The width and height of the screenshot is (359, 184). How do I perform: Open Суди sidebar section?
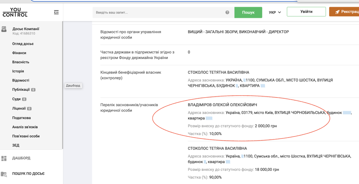(x=17, y=99)
